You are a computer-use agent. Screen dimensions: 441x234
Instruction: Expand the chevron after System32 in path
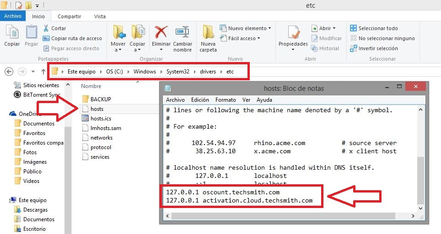tap(194, 72)
